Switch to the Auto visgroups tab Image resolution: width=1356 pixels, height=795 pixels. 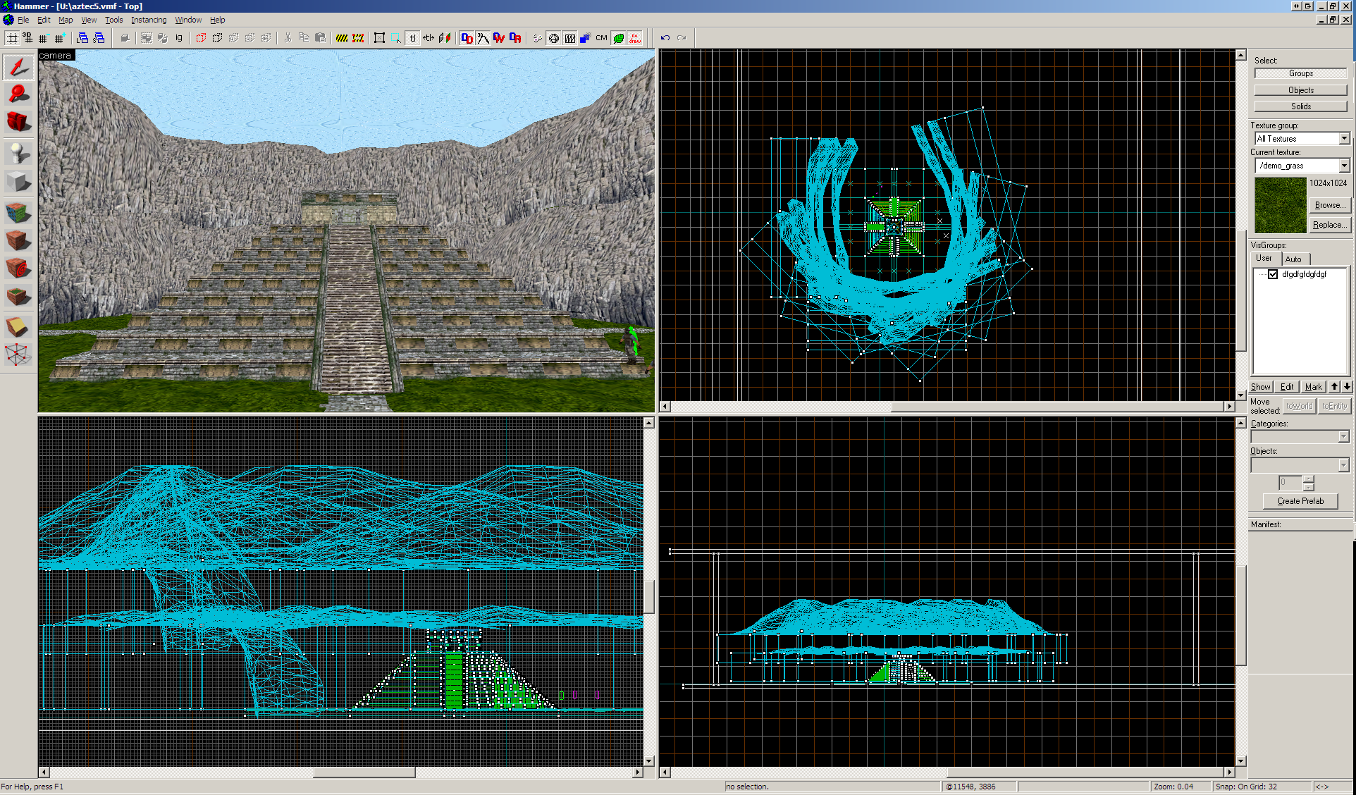click(x=1293, y=259)
